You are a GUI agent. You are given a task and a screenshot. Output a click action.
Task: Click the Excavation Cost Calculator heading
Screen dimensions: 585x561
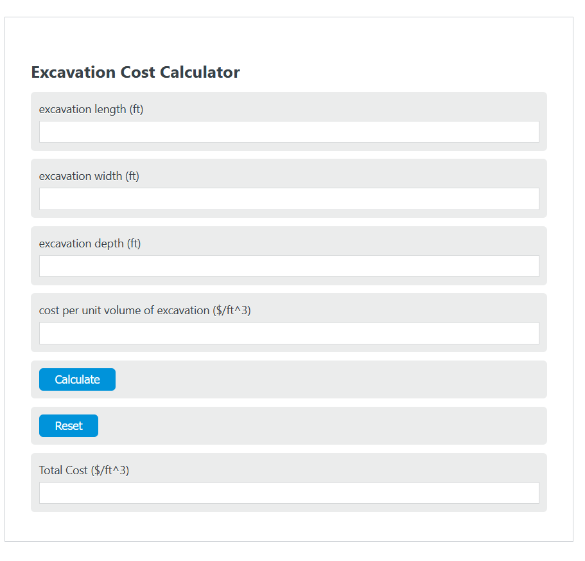[x=135, y=72]
